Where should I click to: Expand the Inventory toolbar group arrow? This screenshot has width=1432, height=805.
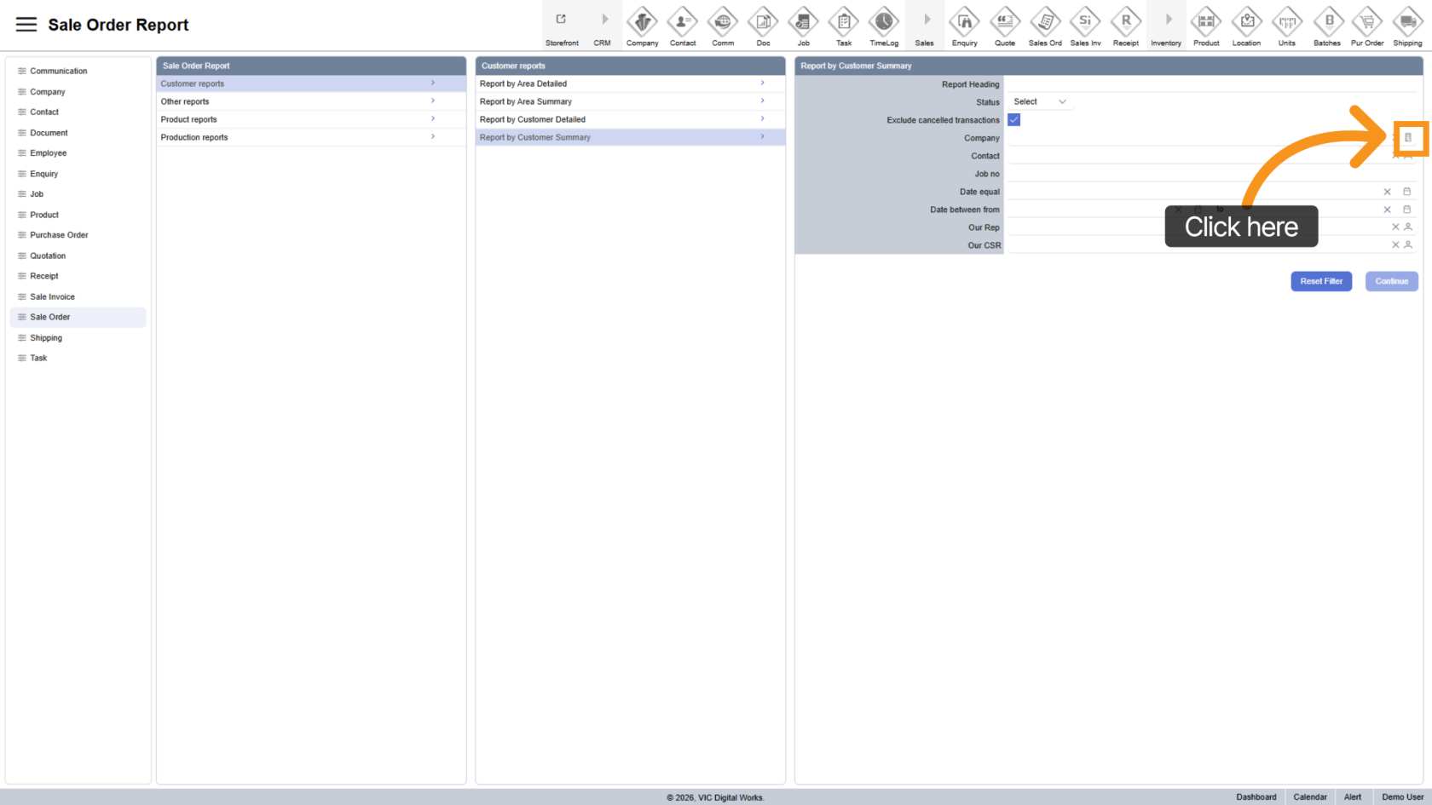point(1167,20)
